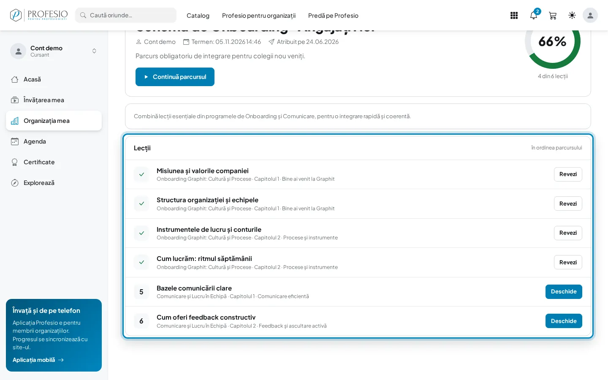
Task: Click Revezi for Misiunea și valorile companiei
Action: pos(568,174)
